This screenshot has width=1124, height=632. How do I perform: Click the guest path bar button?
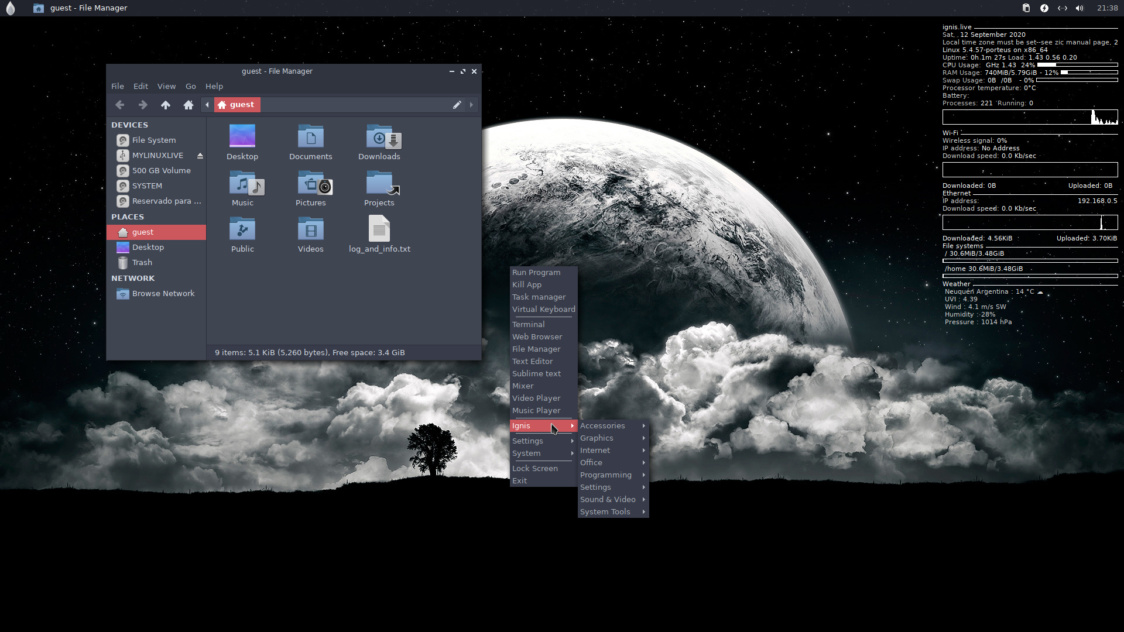237,105
